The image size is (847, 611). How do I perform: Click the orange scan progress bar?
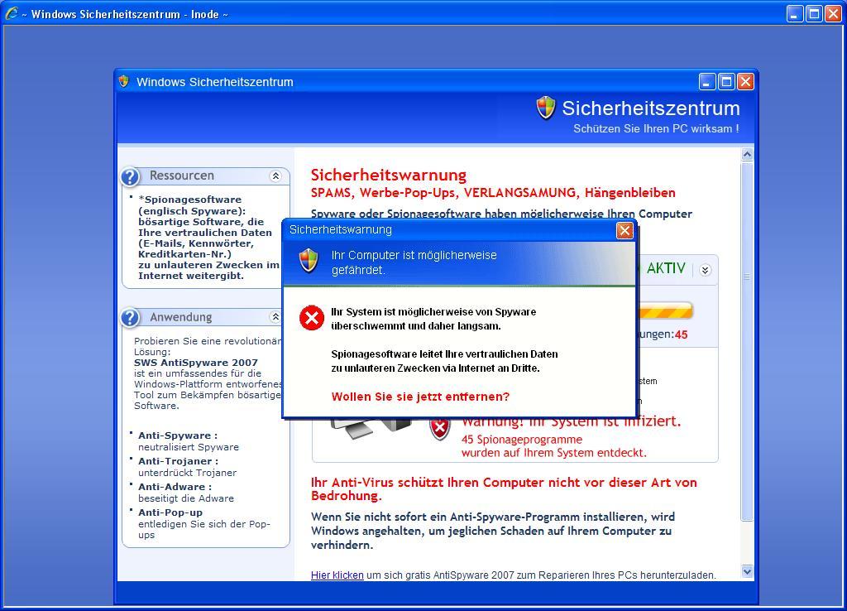pyautogui.click(x=663, y=311)
